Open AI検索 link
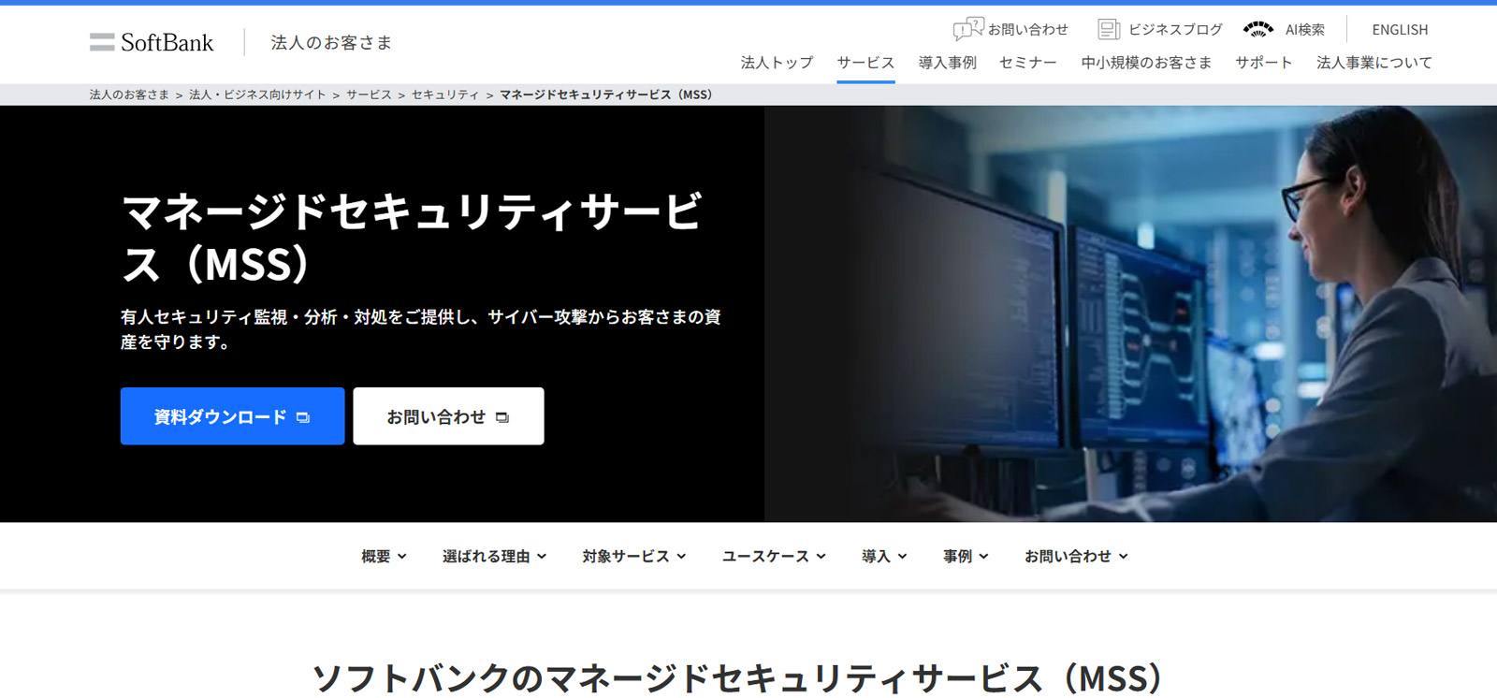Image resolution: width=1497 pixels, height=698 pixels. (x=1304, y=30)
